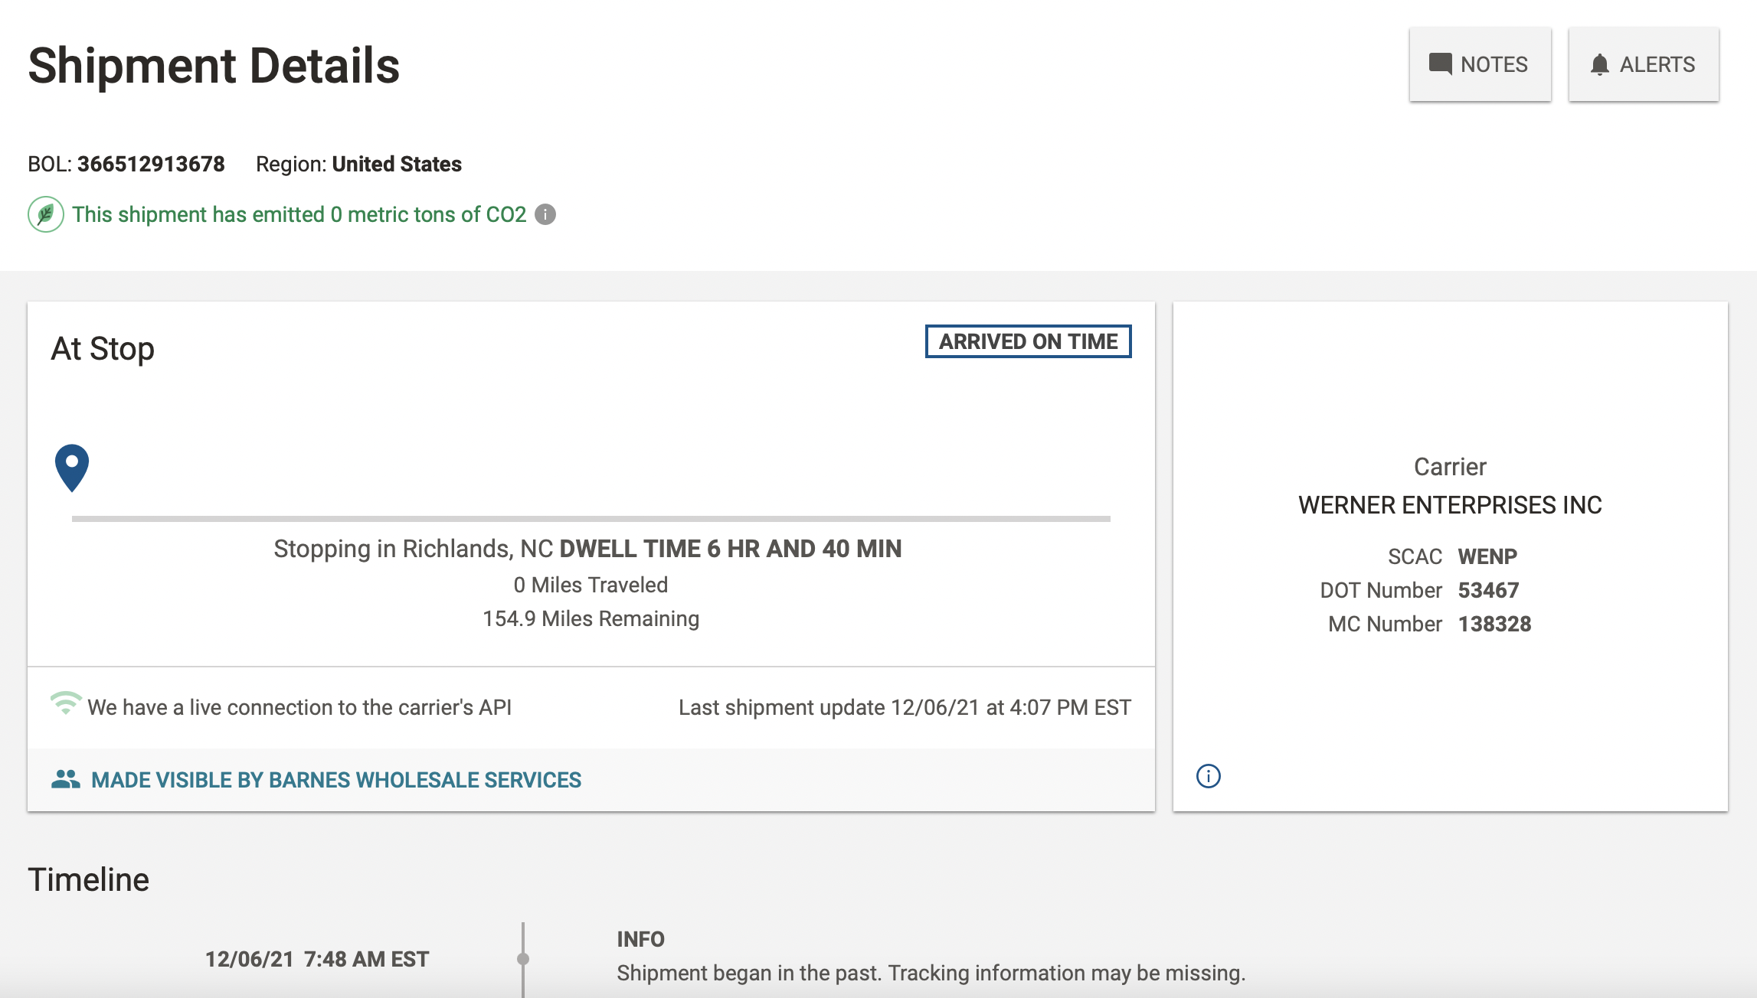
Task: Click the At Stop heading
Action: pyautogui.click(x=103, y=349)
